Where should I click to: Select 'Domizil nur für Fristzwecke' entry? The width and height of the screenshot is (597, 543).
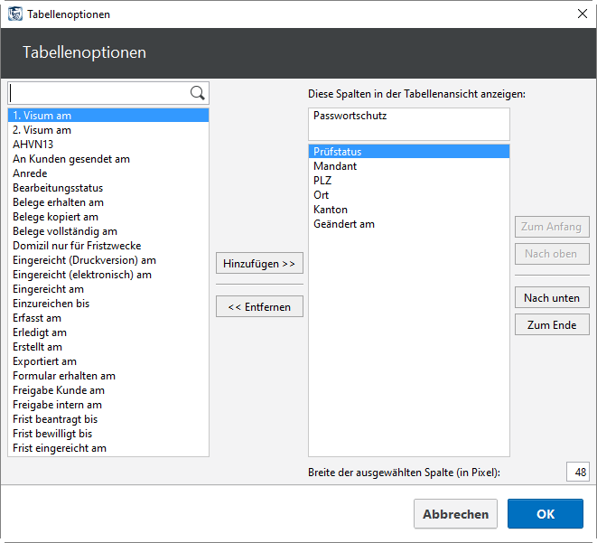[108, 246]
